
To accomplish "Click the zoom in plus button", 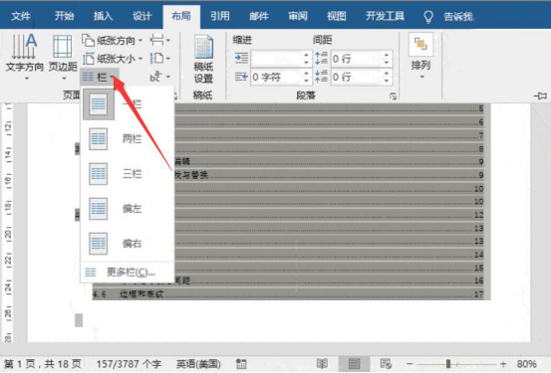I will (x=503, y=364).
